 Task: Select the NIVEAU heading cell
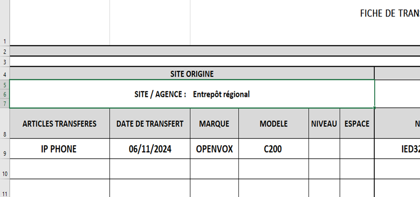[x=324, y=124]
